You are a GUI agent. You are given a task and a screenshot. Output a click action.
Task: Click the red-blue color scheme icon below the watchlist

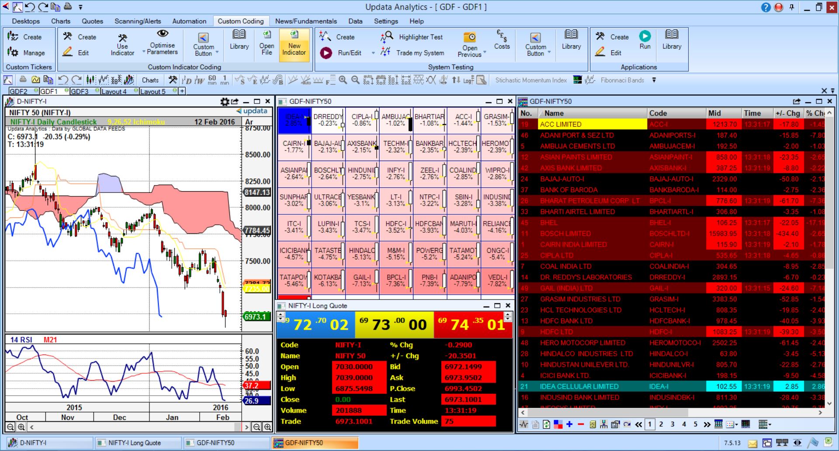(558, 424)
